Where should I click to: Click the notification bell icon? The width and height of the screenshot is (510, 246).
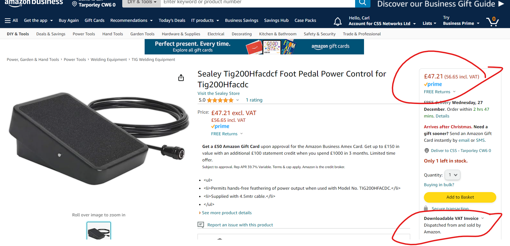point(338,22)
